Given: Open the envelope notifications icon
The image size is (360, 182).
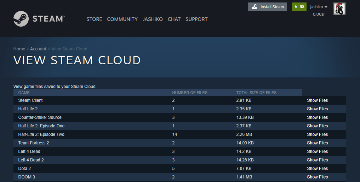Looking at the screenshot, I should click(x=302, y=7).
